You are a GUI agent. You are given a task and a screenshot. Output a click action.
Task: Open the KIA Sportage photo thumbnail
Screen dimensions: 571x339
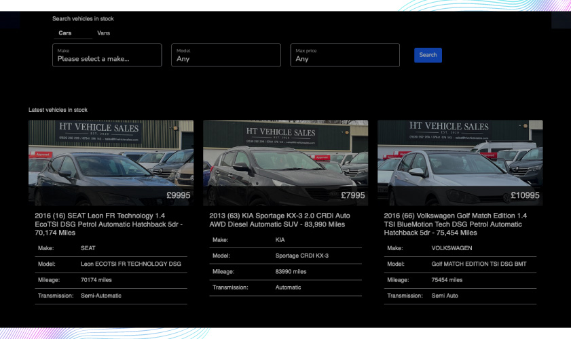tap(285, 163)
